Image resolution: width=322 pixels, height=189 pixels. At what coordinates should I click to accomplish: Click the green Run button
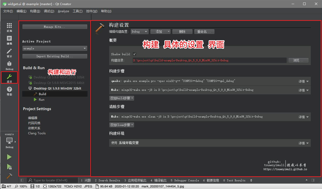click(x=9, y=157)
